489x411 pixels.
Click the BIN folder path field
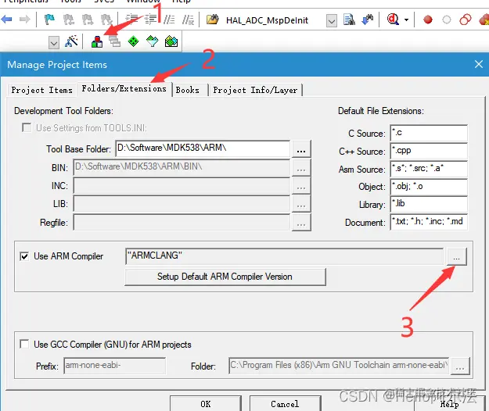point(182,167)
